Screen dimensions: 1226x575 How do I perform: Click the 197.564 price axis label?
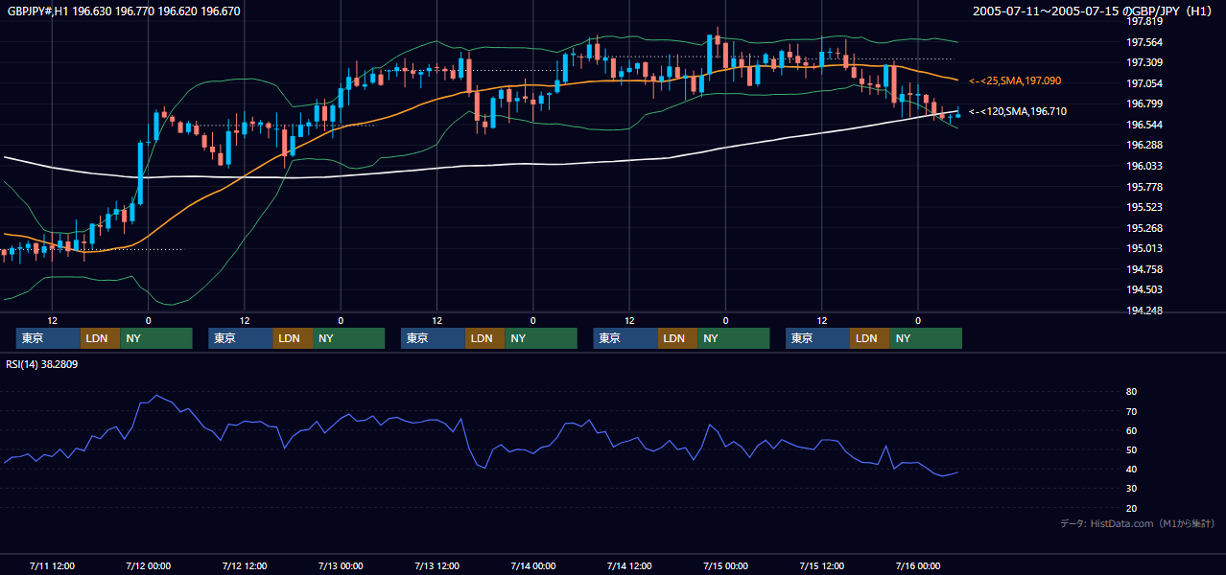[x=1144, y=42]
